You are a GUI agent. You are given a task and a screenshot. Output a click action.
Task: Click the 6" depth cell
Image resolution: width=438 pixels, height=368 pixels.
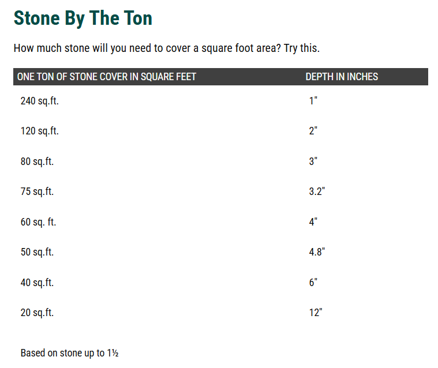tap(313, 283)
